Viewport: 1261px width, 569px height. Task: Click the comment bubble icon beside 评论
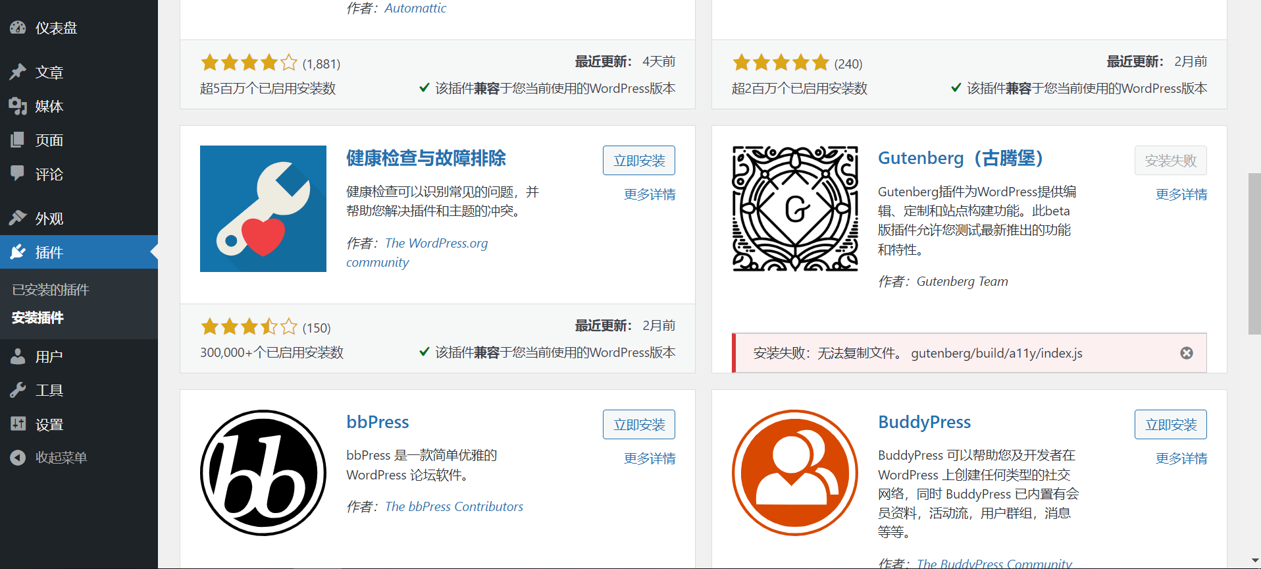(x=18, y=174)
